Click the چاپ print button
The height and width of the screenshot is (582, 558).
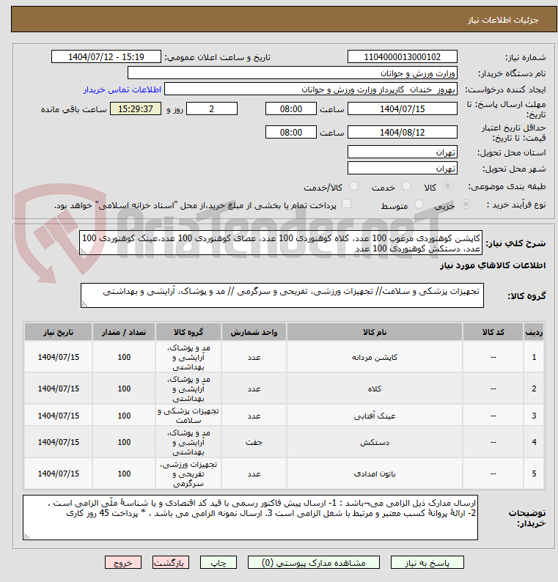(x=219, y=562)
